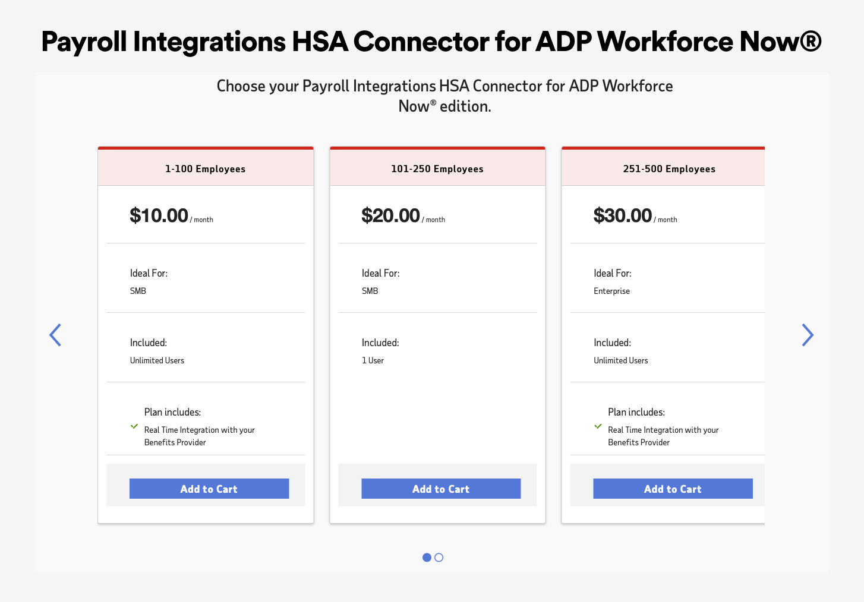Add the $10.00 per month plan to cart
Image resolution: width=864 pixels, height=602 pixels.
click(209, 488)
